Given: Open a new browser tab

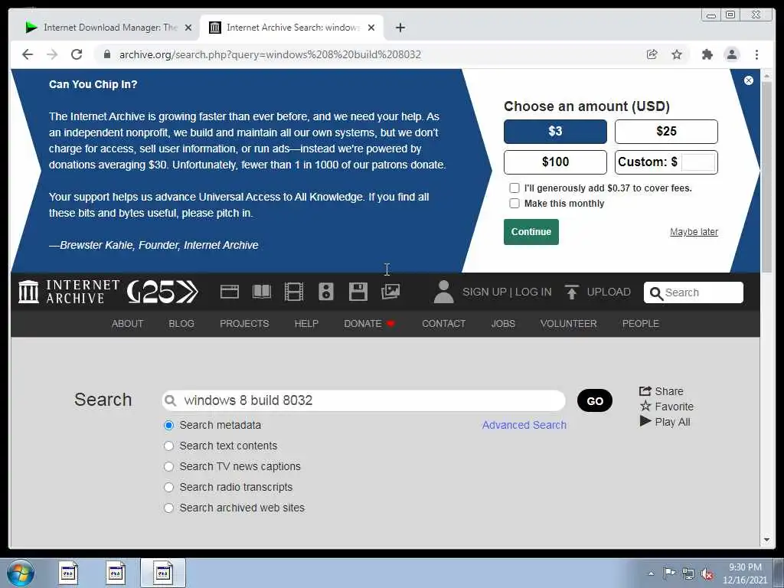Looking at the screenshot, I should 400,28.
